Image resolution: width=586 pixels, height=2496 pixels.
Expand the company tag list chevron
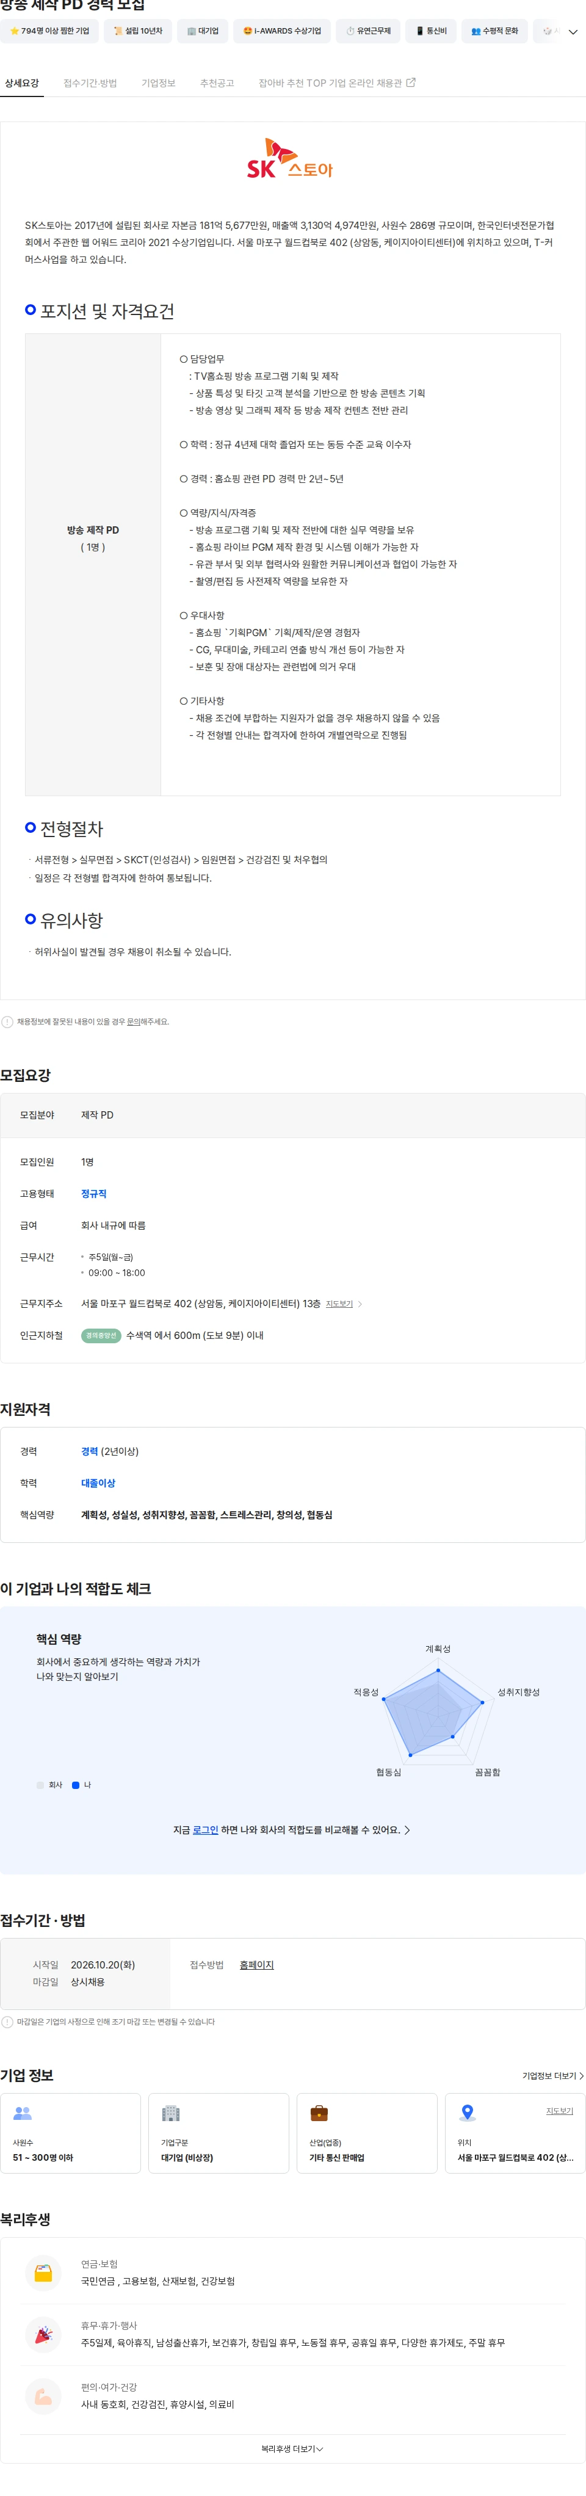[573, 32]
